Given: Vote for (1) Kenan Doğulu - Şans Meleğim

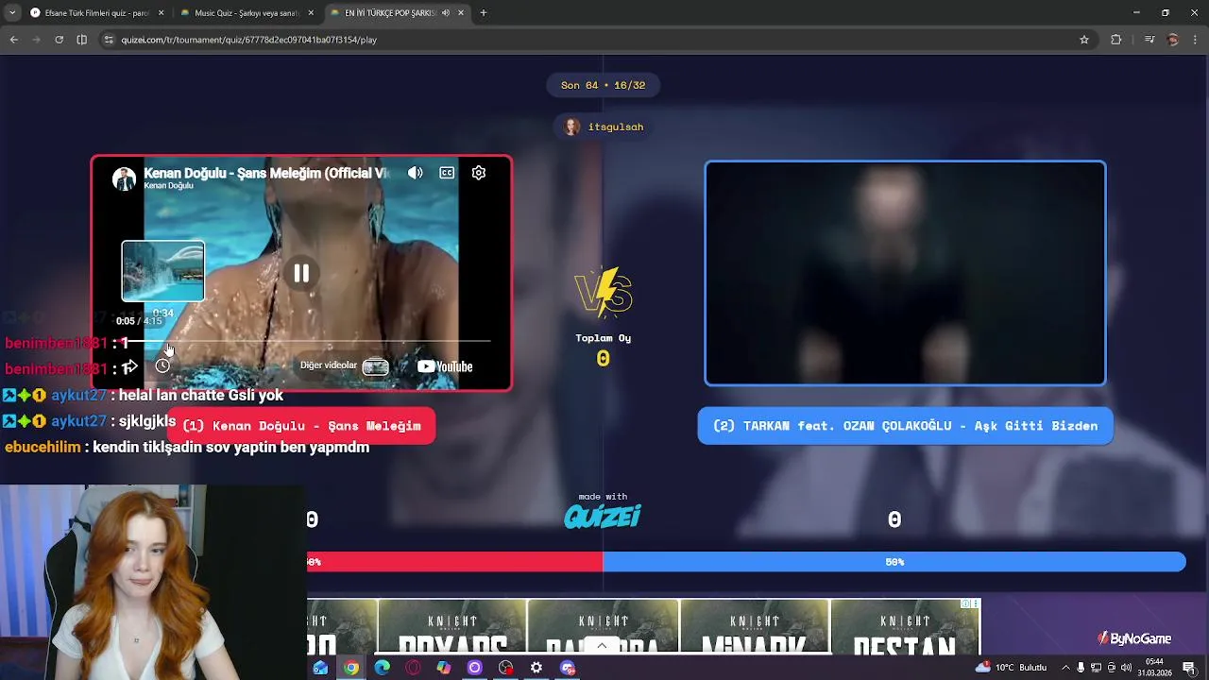Looking at the screenshot, I should [x=301, y=426].
